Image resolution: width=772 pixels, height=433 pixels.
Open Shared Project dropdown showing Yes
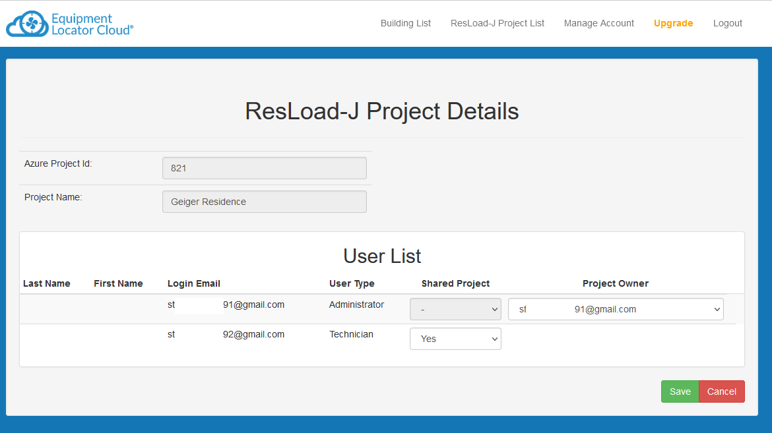[x=455, y=339]
